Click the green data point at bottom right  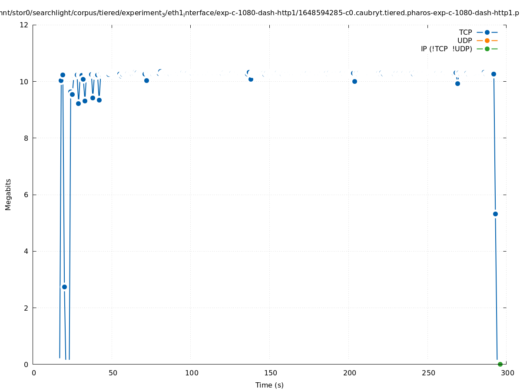click(x=500, y=364)
